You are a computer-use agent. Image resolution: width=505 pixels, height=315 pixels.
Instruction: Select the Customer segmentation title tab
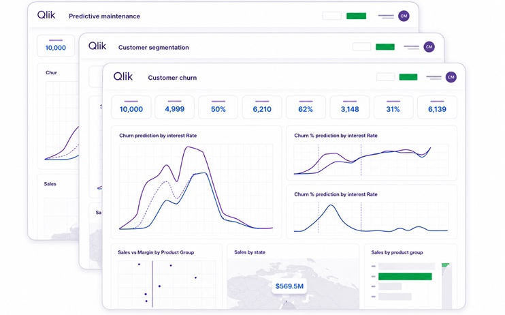154,48
